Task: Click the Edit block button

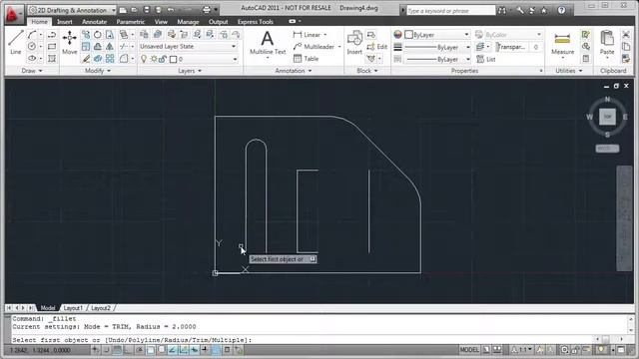Action: (377, 47)
